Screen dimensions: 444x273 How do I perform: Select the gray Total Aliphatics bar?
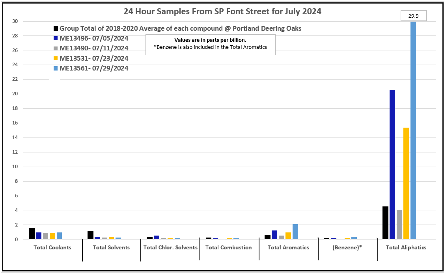[399, 225]
